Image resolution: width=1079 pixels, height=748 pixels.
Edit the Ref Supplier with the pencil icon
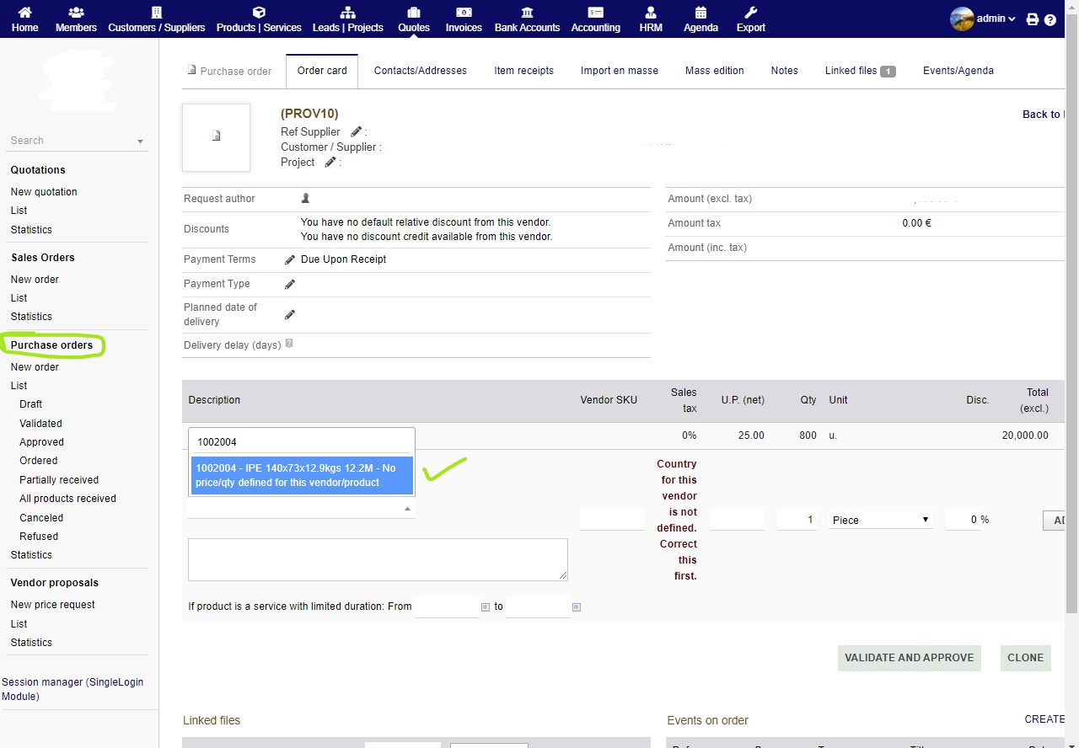tap(356, 131)
